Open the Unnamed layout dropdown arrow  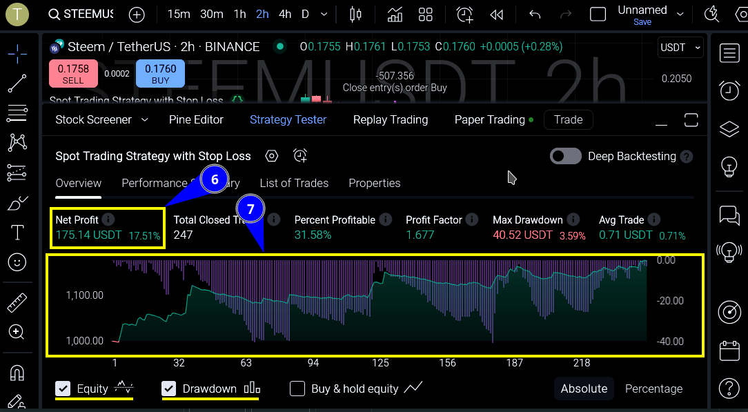click(680, 14)
